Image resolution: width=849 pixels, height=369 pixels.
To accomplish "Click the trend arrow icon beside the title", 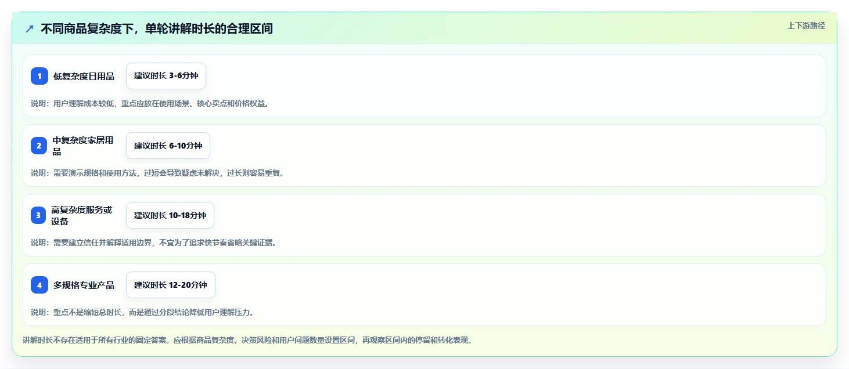I will click(x=30, y=28).
